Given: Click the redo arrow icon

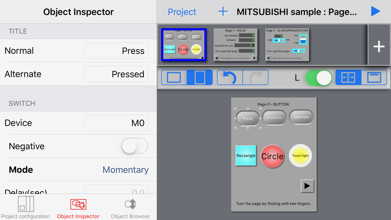Looking at the screenshot, I should pyautogui.click(x=256, y=77).
